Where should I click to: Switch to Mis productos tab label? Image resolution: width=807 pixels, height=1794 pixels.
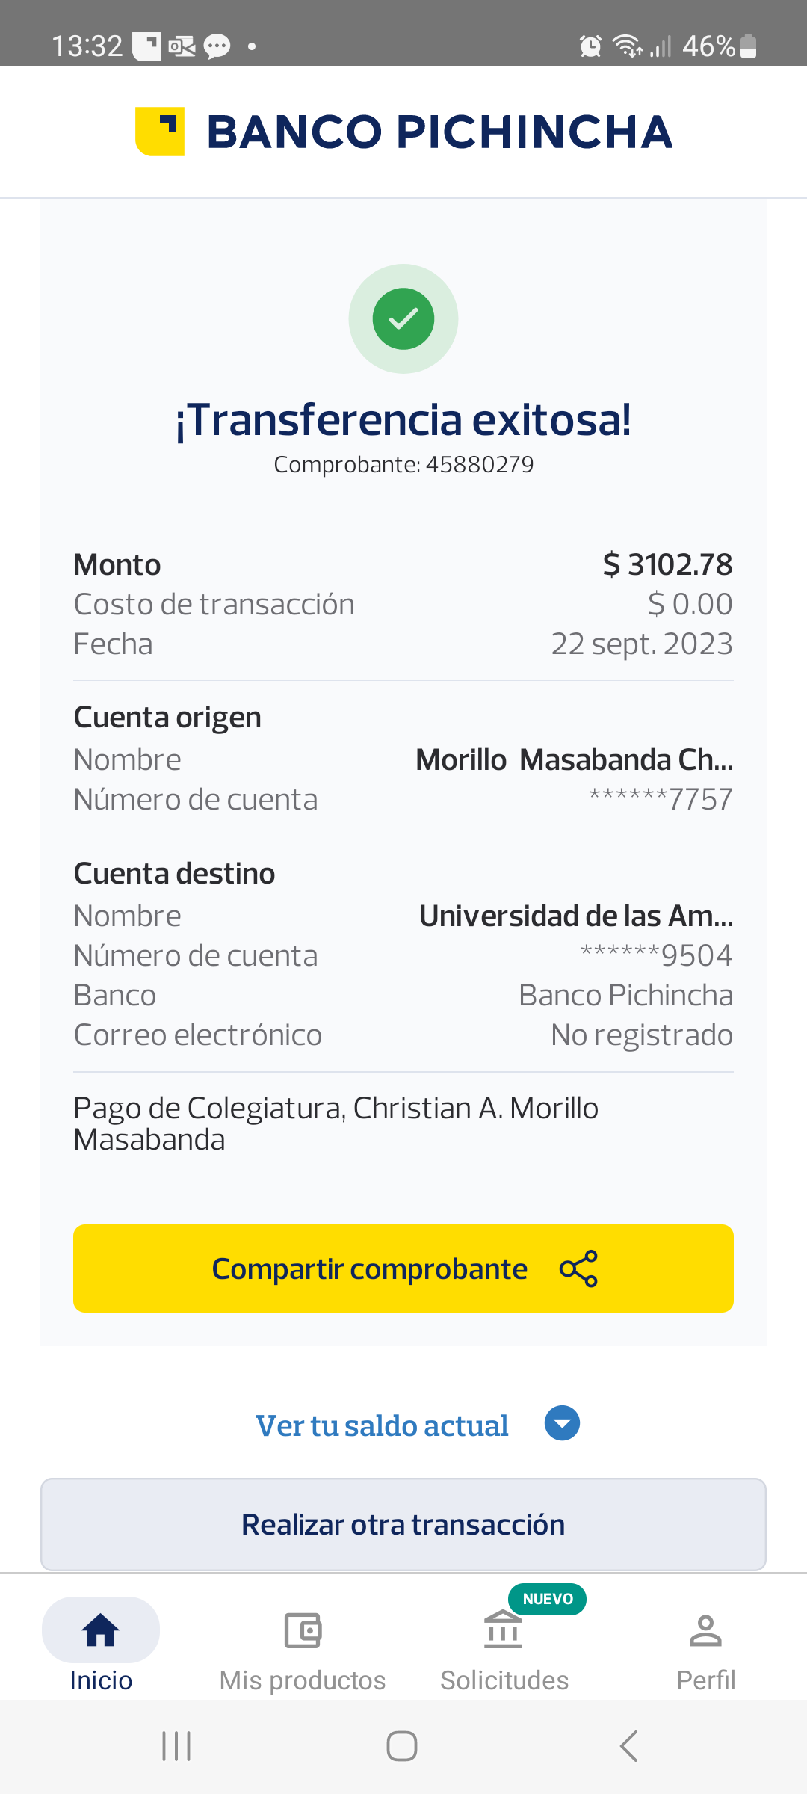pos(303,1680)
